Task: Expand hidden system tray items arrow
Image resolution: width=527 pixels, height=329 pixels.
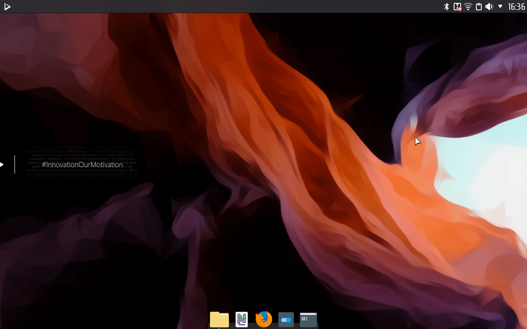Action: tap(500, 6)
